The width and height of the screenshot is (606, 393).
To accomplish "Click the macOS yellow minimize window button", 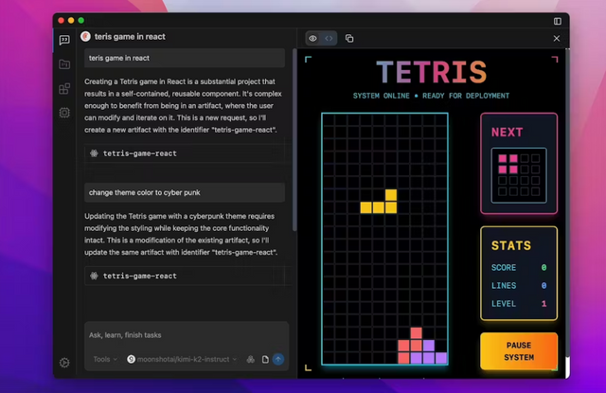I will [71, 21].
